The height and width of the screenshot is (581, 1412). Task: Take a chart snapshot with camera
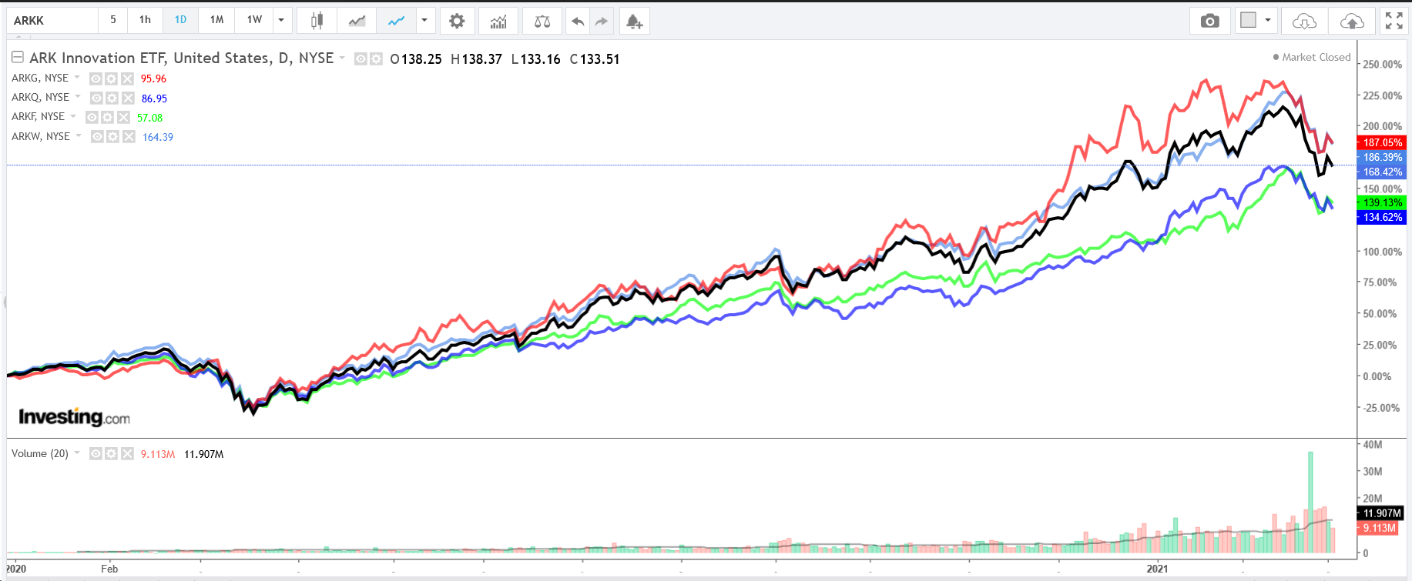[x=1210, y=21]
